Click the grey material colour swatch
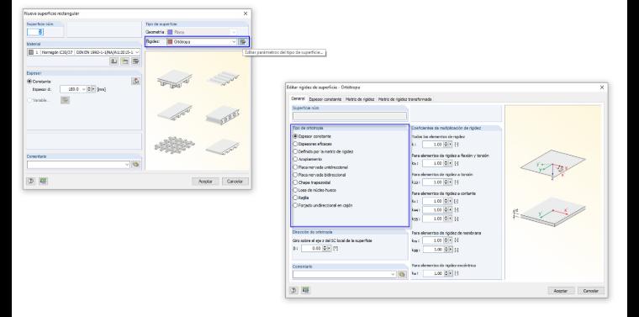Viewport: 639px width, 317px height. 31,52
